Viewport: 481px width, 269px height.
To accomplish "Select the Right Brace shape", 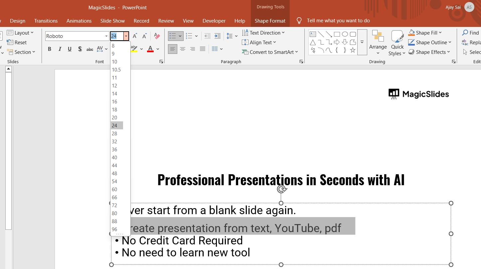I will point(345,50).
